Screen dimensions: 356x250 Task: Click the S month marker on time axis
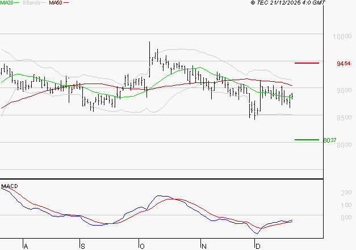point(83,247)
